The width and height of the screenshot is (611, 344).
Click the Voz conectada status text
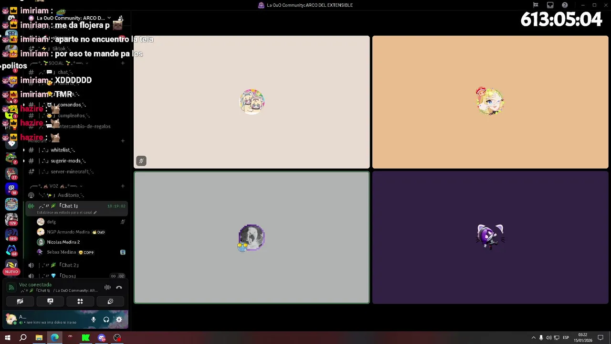point(35,285)
